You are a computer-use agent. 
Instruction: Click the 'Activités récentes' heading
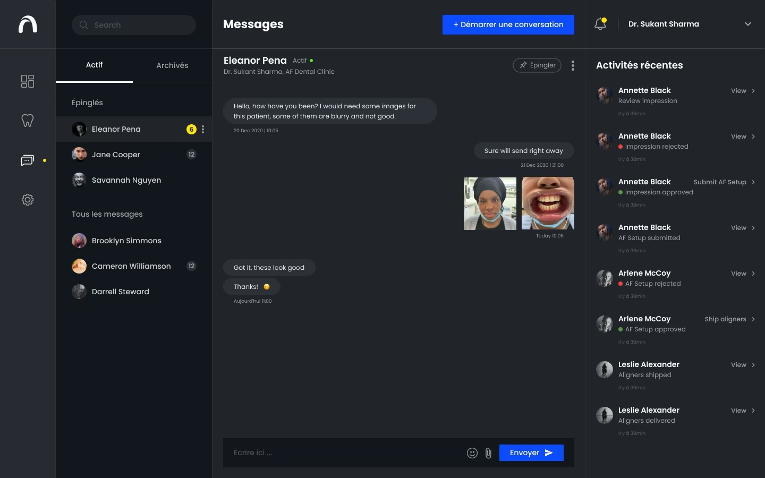click(640, 65)
